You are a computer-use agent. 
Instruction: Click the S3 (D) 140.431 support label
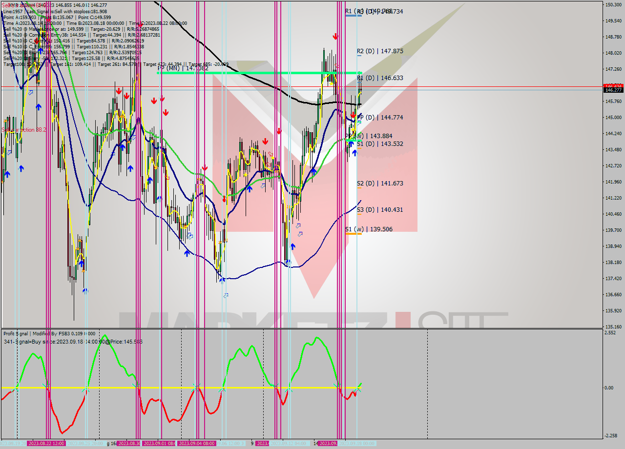click(380, 209)
